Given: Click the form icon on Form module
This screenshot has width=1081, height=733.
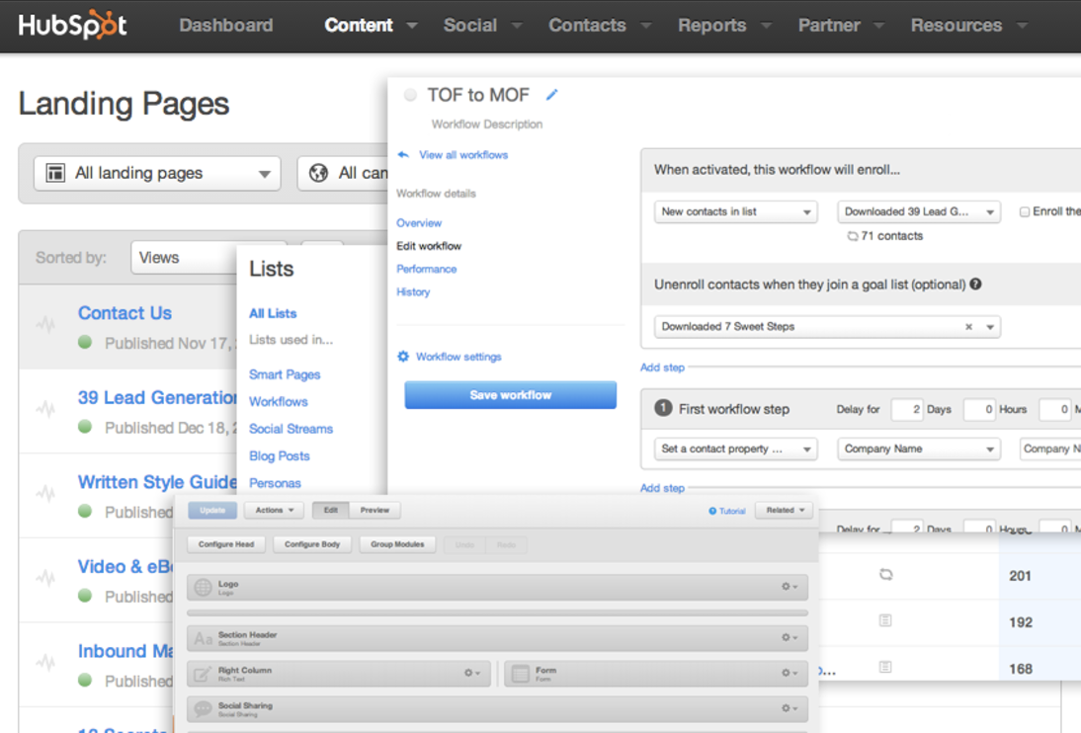Looking at the screenshot, I should (x=521, y=674).
